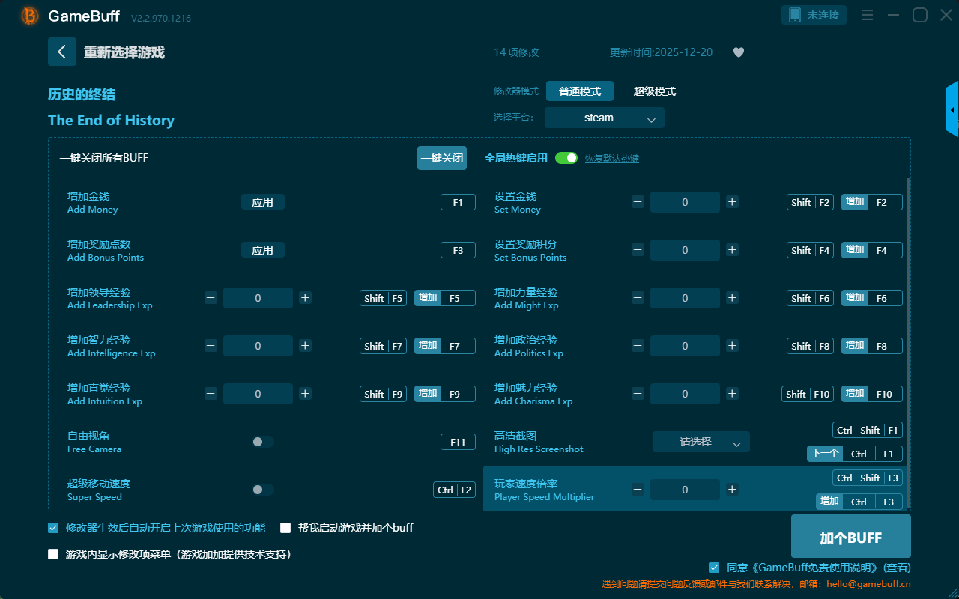Open the steam platform dropdown
The width and height of the screenshot is (959, 599).
(x=604, y=118)
